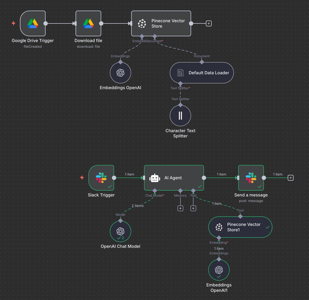The height and width of the screenshot is (300, 309).
Task: Open the Download file node
Action: [88, 23]
